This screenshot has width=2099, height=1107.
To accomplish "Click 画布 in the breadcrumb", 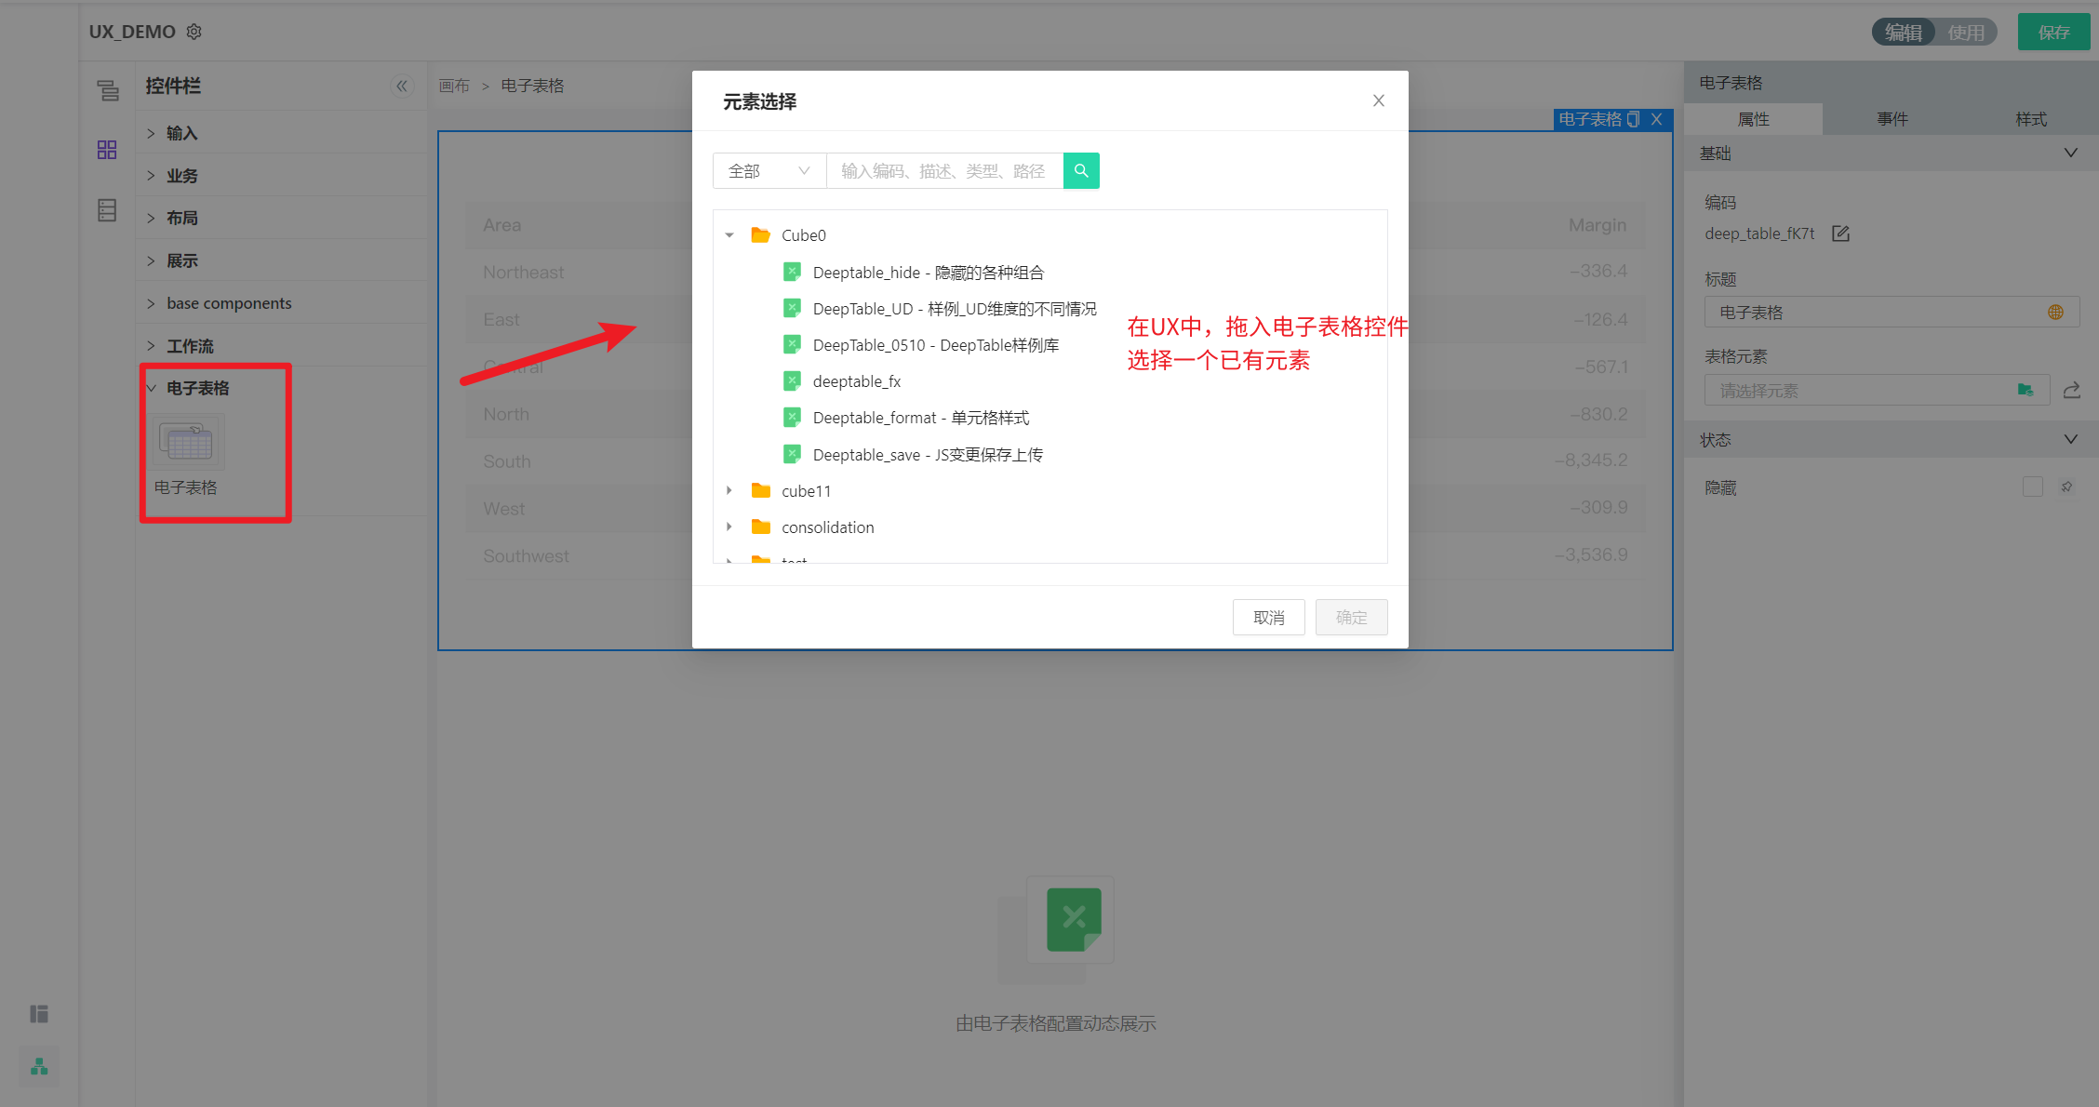I will [x=454, y=86].
